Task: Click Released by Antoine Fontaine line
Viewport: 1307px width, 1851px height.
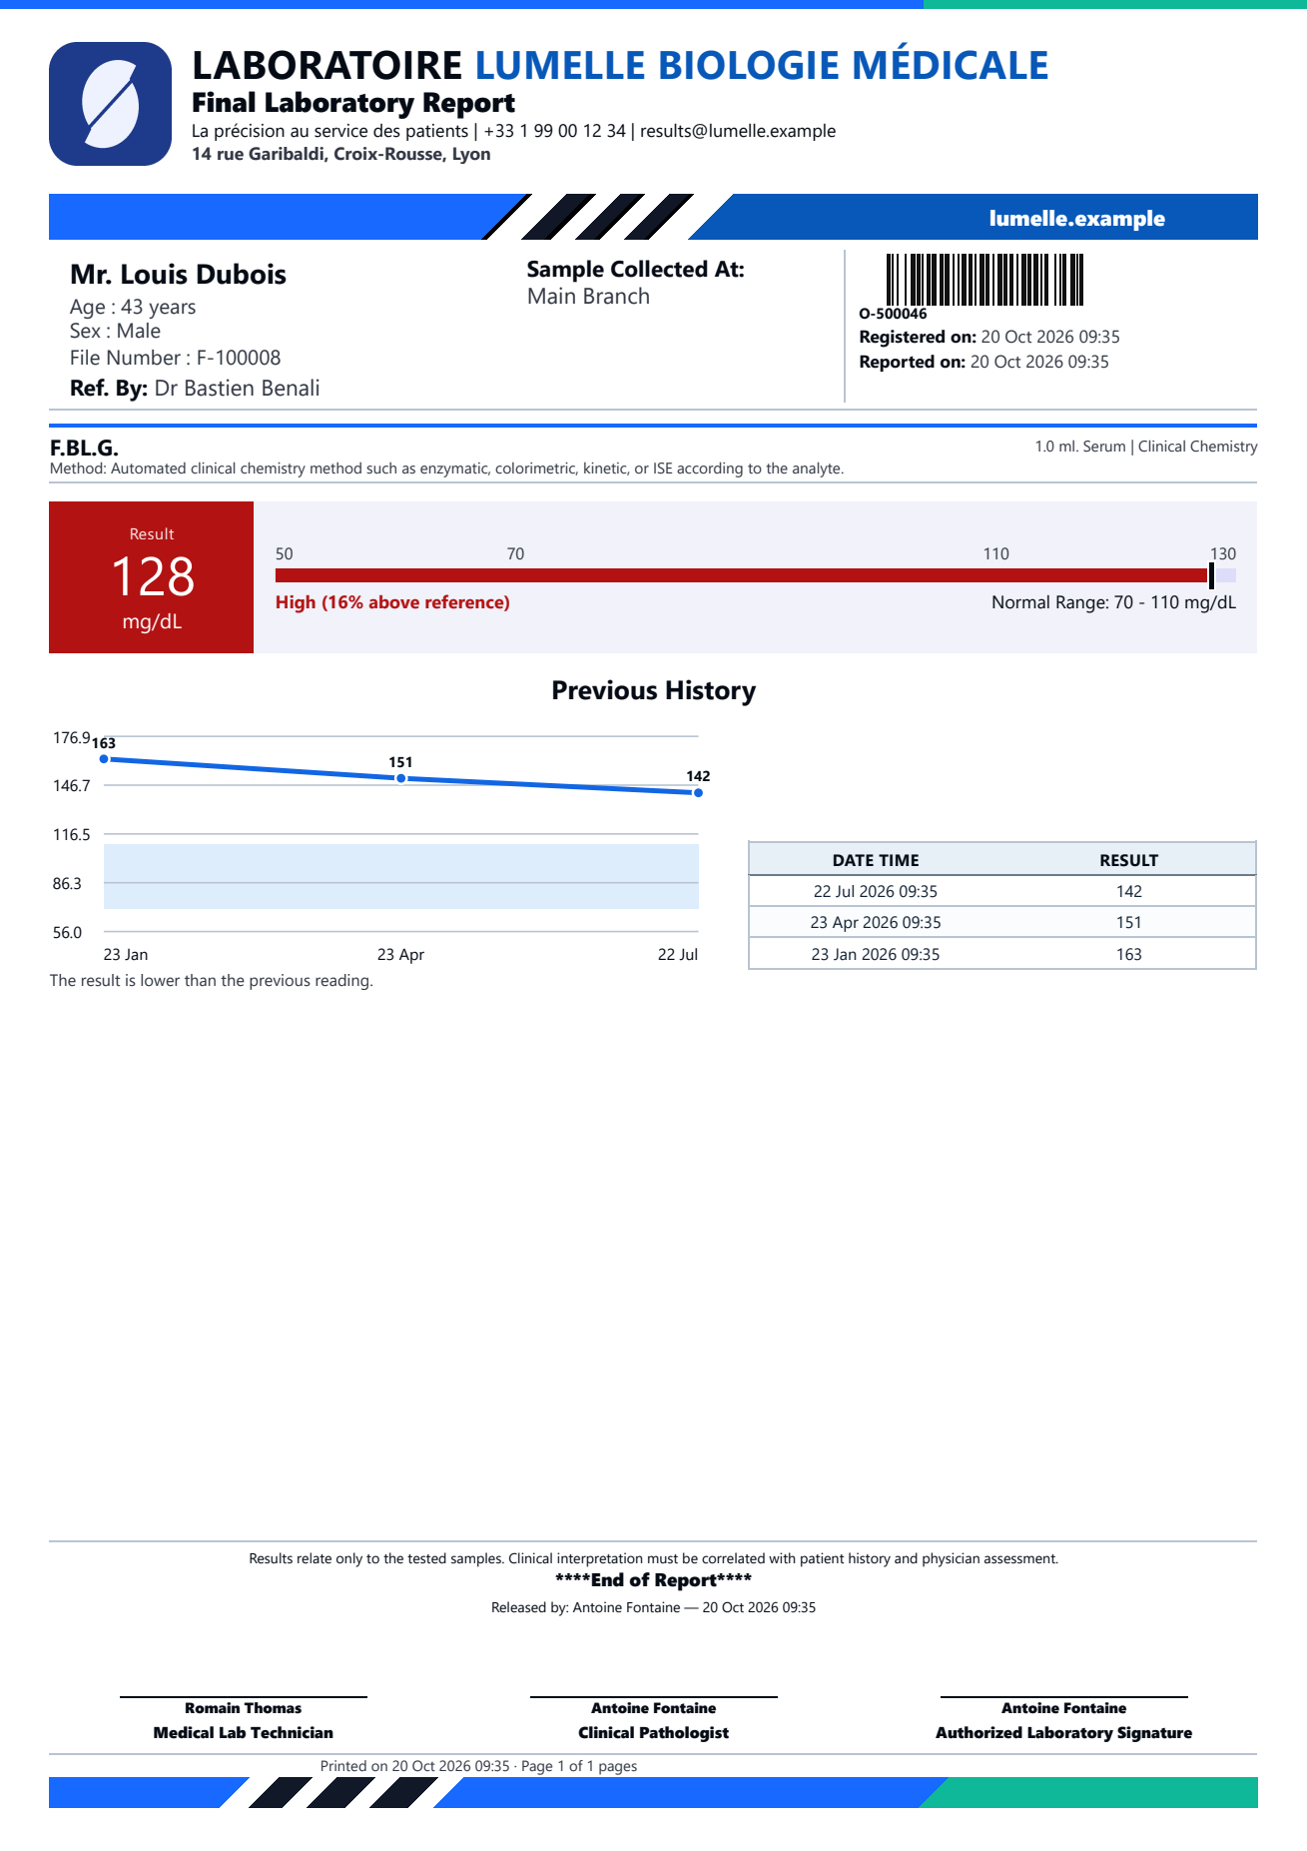Action: coord(653,1607)
